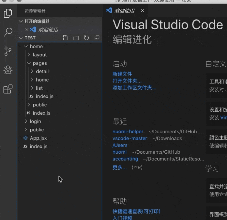Open recent project nuomi-helper
Viewport: 227px width, 220px height.
click(128, 132)
